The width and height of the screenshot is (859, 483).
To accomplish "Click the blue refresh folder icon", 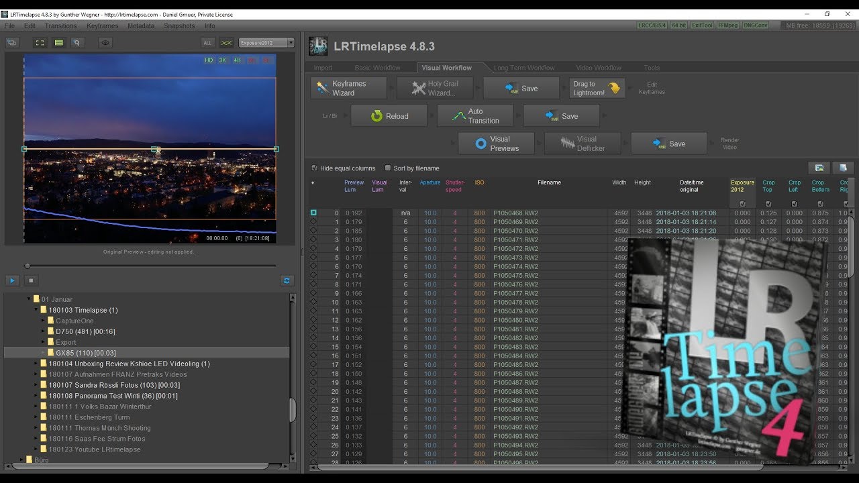I will point(287,280).
